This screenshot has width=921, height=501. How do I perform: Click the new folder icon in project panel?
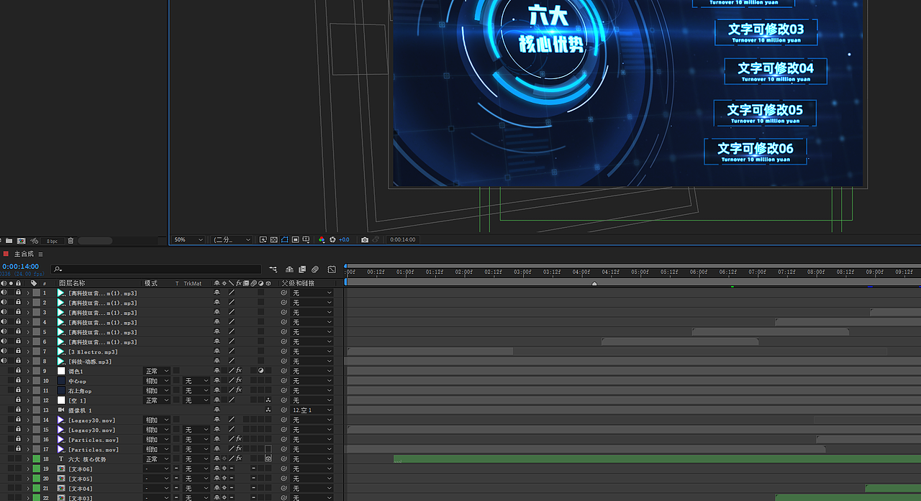[9, 240]
